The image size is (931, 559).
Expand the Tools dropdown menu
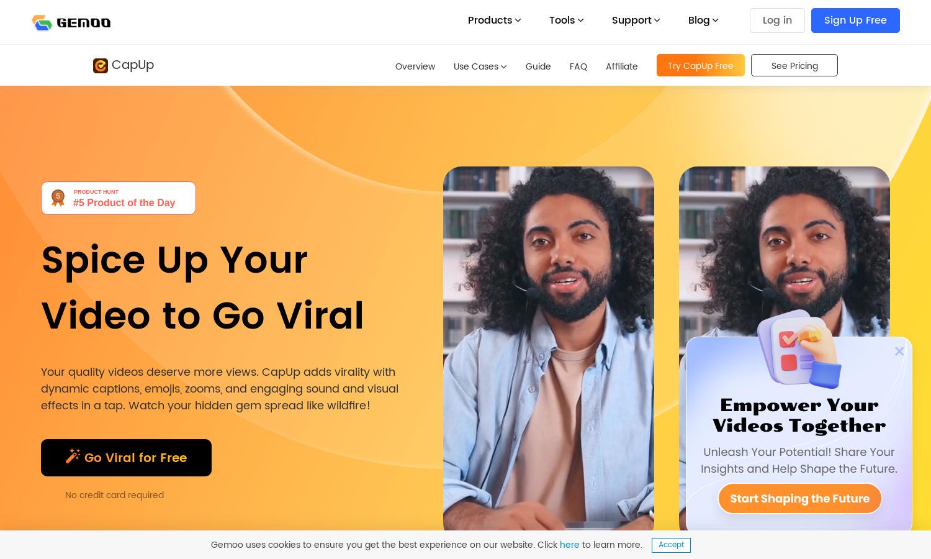click(566, 20)
